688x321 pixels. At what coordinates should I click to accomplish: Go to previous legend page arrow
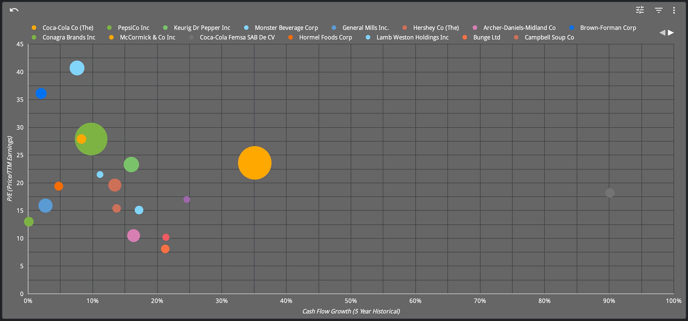tap(662, 33)
